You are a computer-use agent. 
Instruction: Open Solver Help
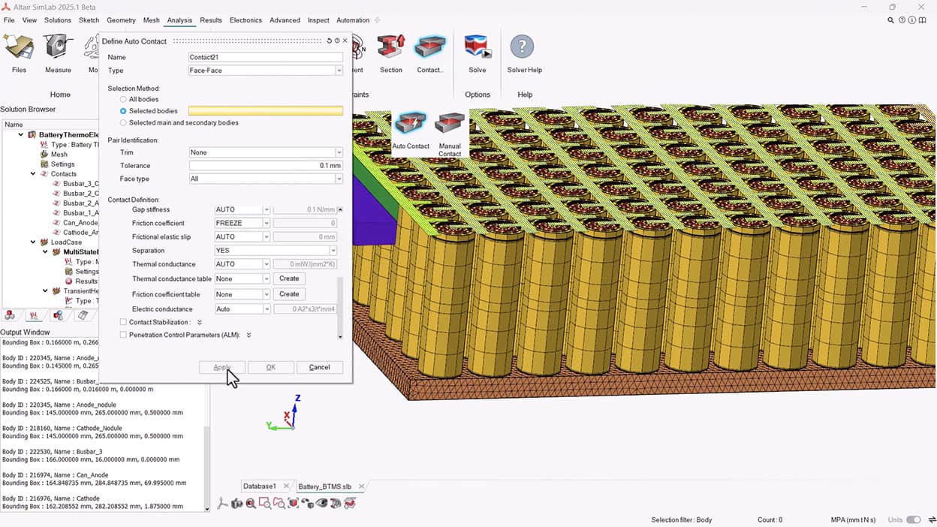coord(523,49)
